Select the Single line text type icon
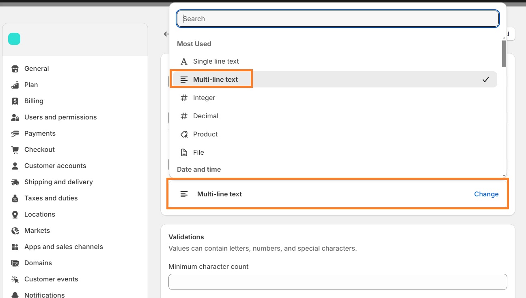The image size is (526, 298). [x=184, y=61]
